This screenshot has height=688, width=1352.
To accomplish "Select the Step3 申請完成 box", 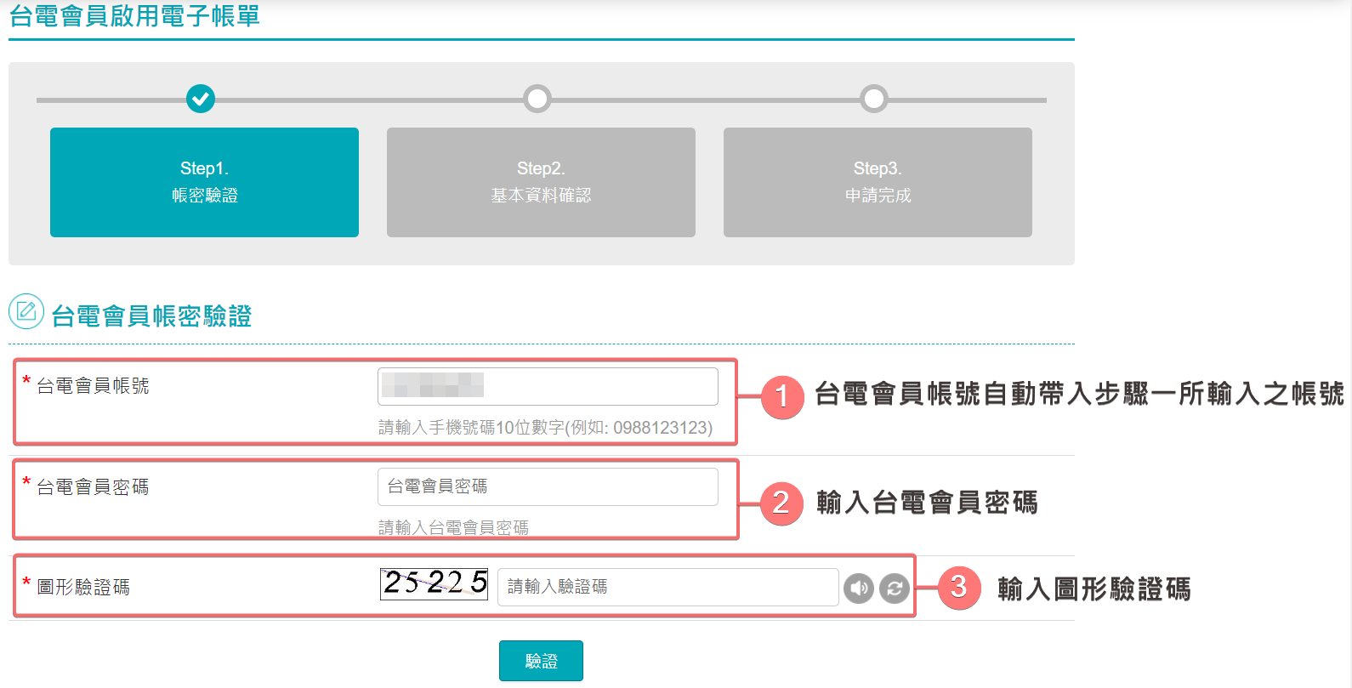I will point(878,182).
